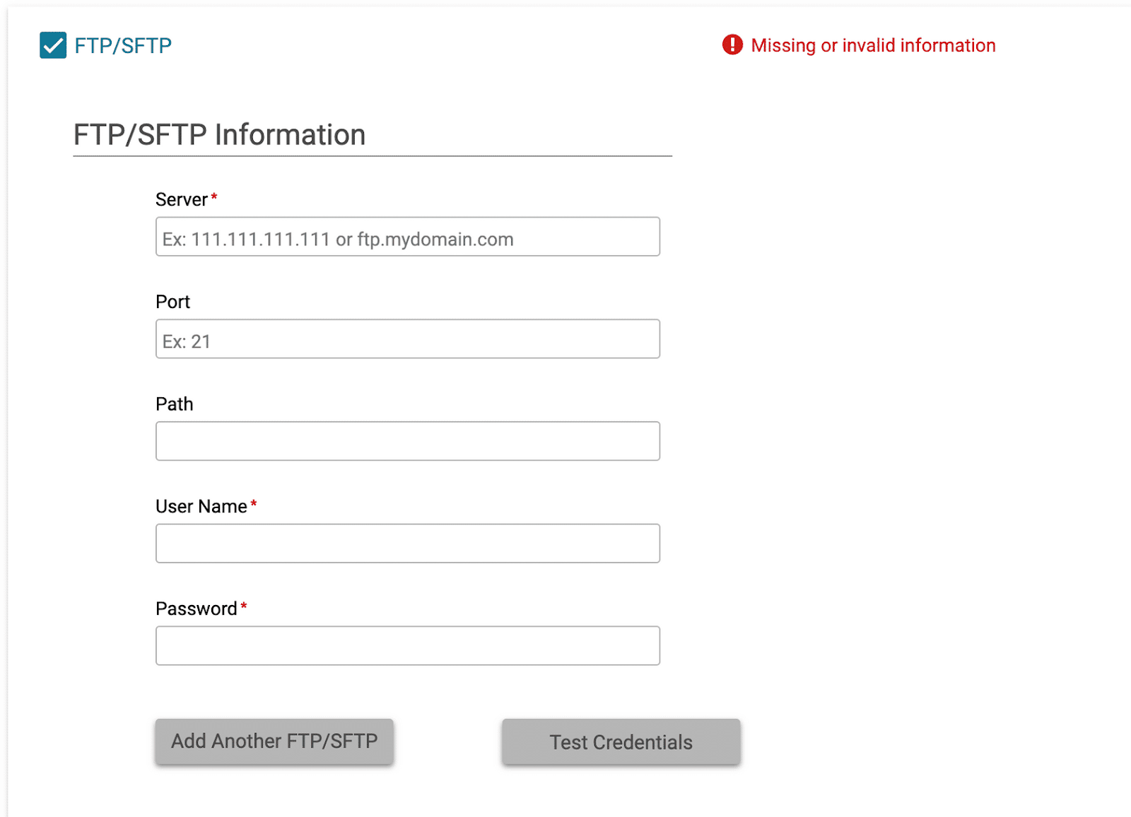
Task: Click the red asterisk beside Server
Action: pos(214,197)
